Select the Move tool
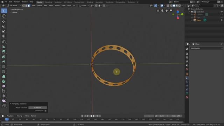The image size is (224, 126). click(4, 21)
